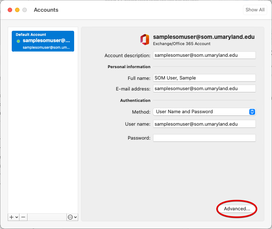The width and height of the screenshot is (272, 229).
Task: Click the gray zoom window button
Action: [x=24, y=10]
